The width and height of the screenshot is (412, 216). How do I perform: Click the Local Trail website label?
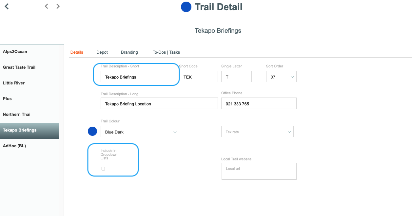pyautogui.click(x=236, y=159)
